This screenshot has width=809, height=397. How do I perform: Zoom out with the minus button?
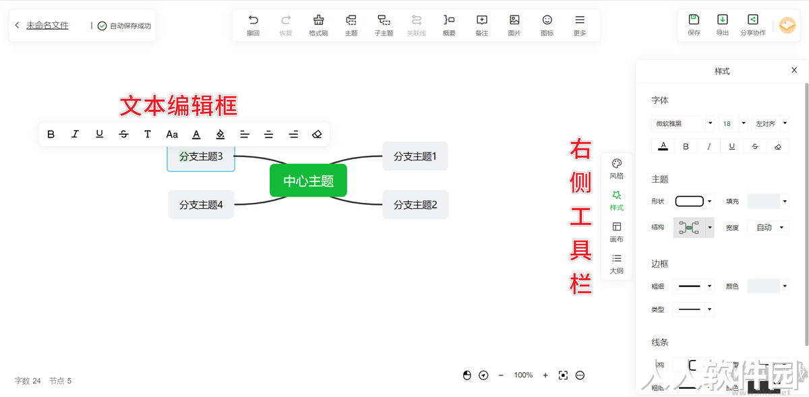(501, 375)
